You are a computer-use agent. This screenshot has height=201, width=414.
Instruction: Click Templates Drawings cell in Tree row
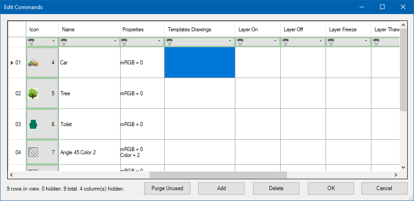(200, 93)
